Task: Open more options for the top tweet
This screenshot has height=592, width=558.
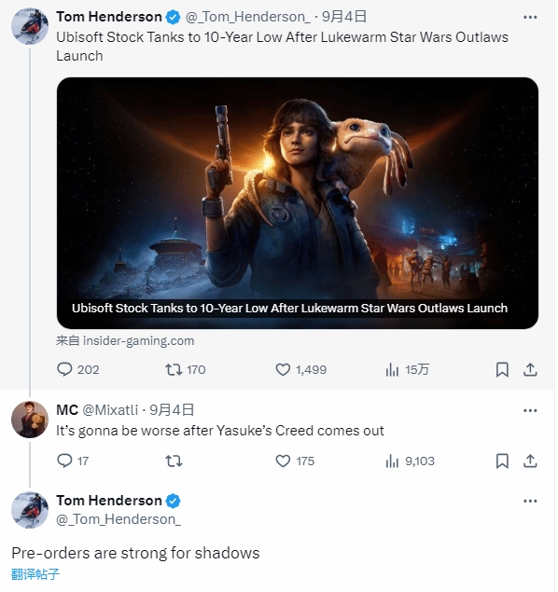Action: tap(530, 18)
